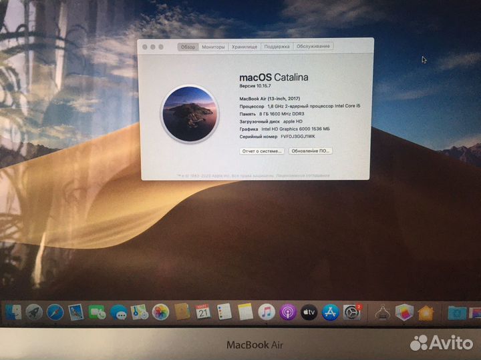Minimize the About This Mac window
This screenshot has width=481, height=360.
click(153, 47)
